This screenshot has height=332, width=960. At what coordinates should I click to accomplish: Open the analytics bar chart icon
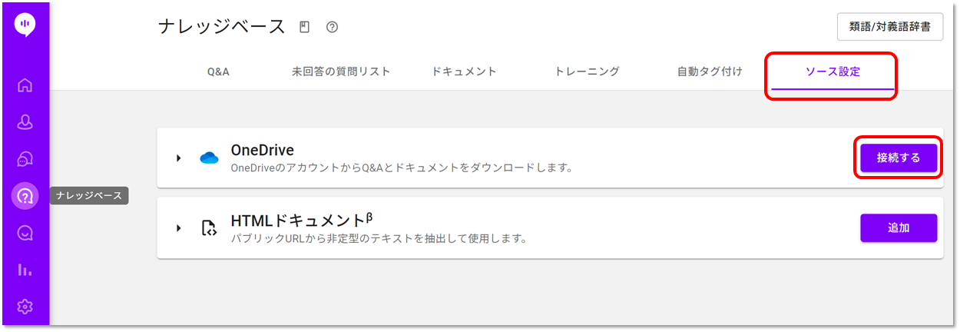click(x=25, y=270)
